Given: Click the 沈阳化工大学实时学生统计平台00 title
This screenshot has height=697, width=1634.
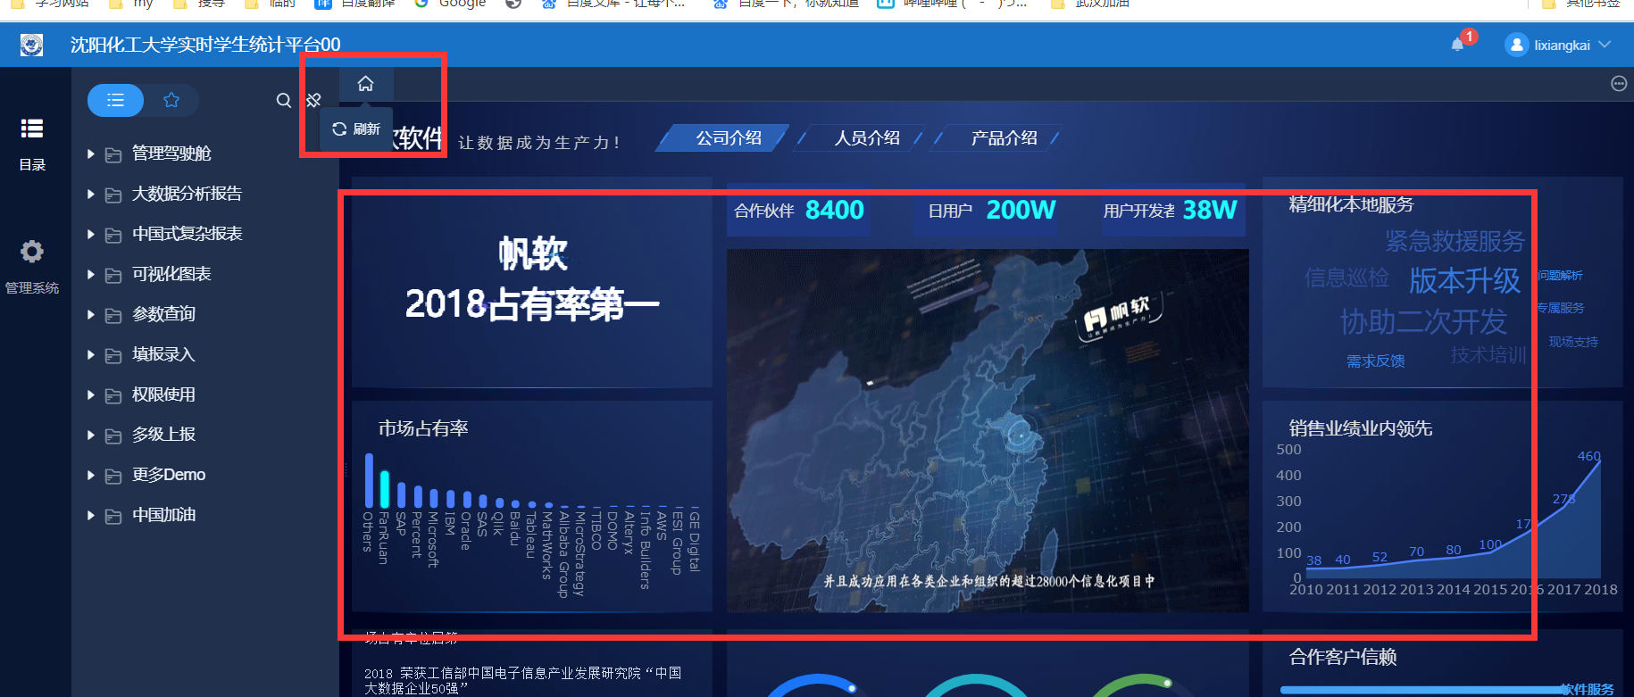Looking at the screenshot, I should [x=205, y=45].
